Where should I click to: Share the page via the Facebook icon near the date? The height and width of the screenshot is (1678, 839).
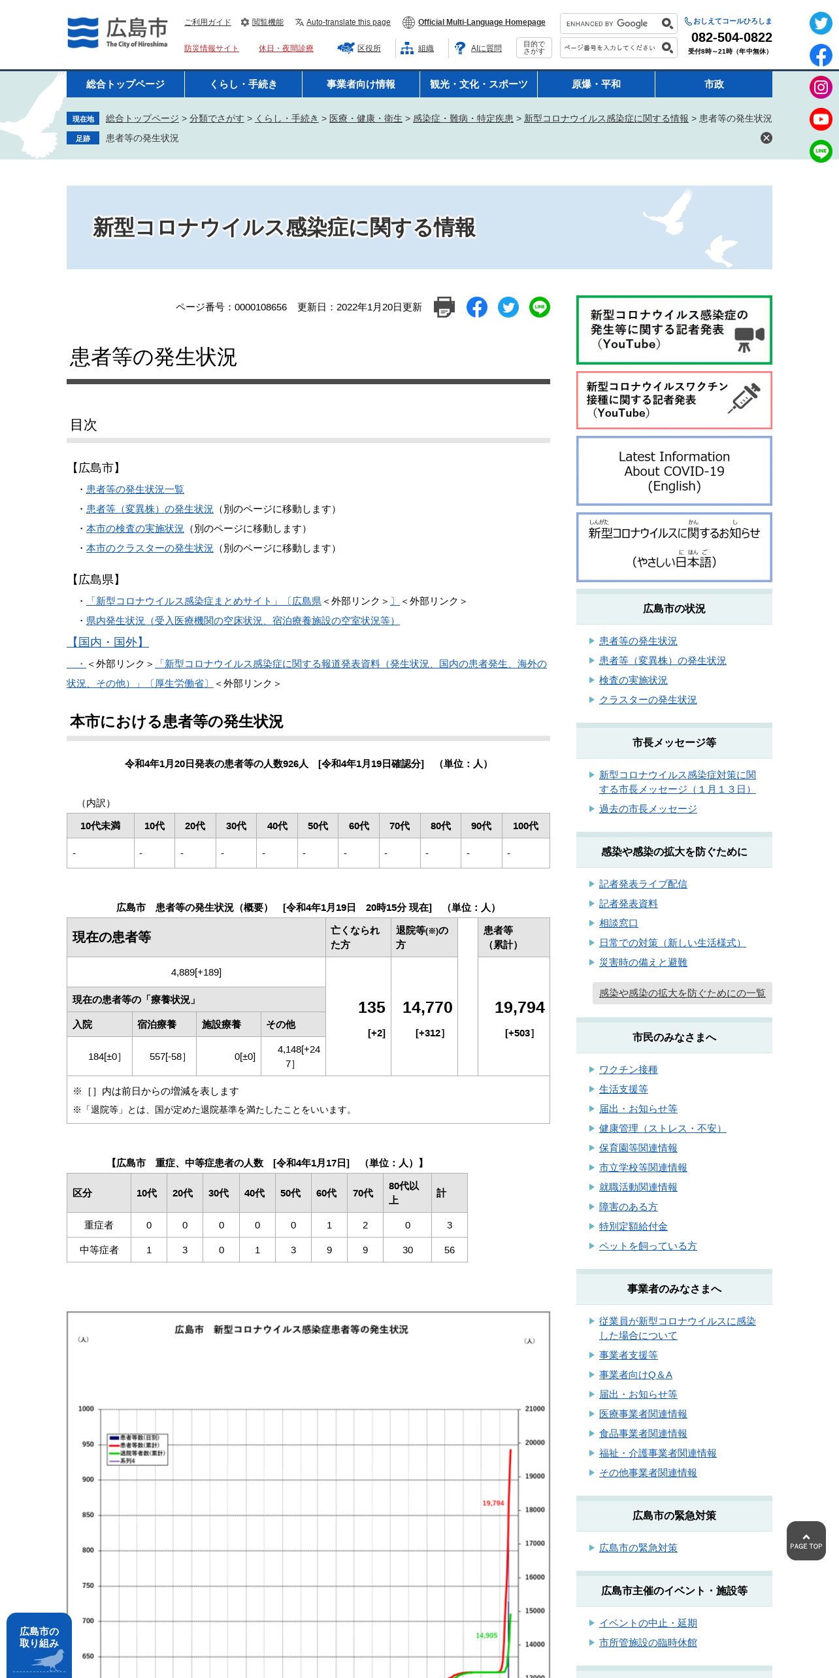tap(477, 307)
